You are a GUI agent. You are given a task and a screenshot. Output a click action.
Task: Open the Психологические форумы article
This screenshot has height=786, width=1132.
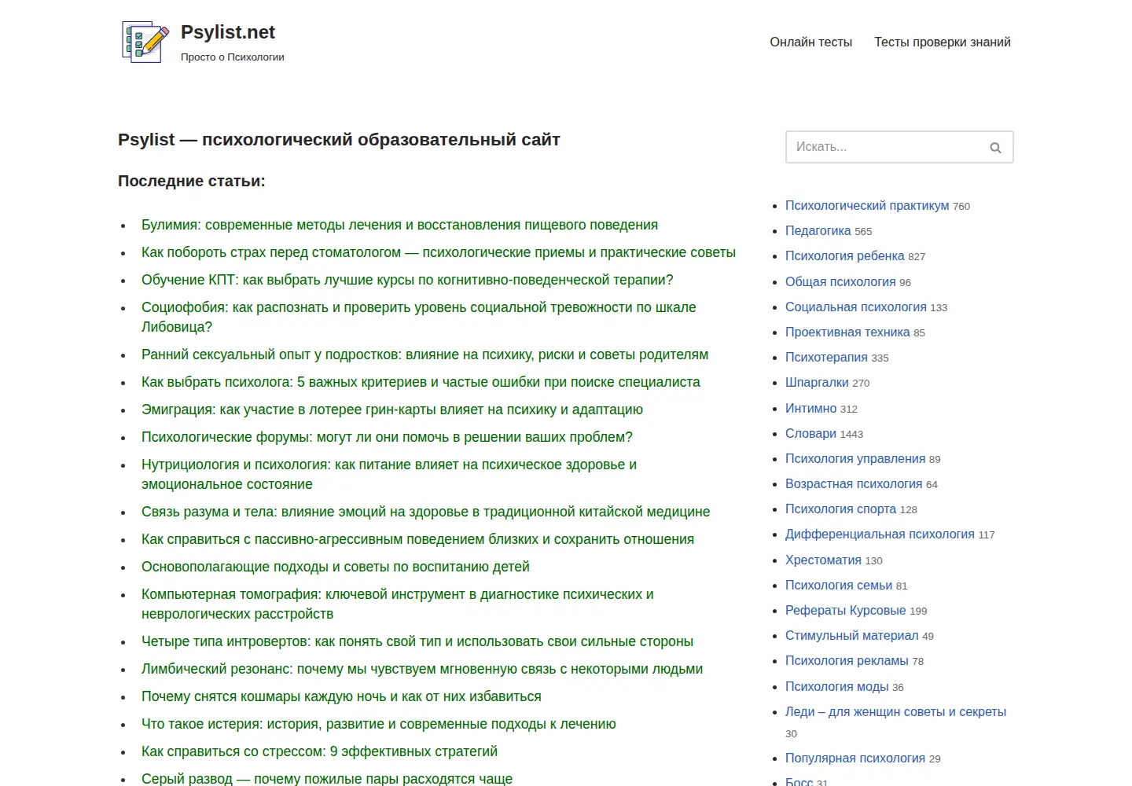[387, 437]
